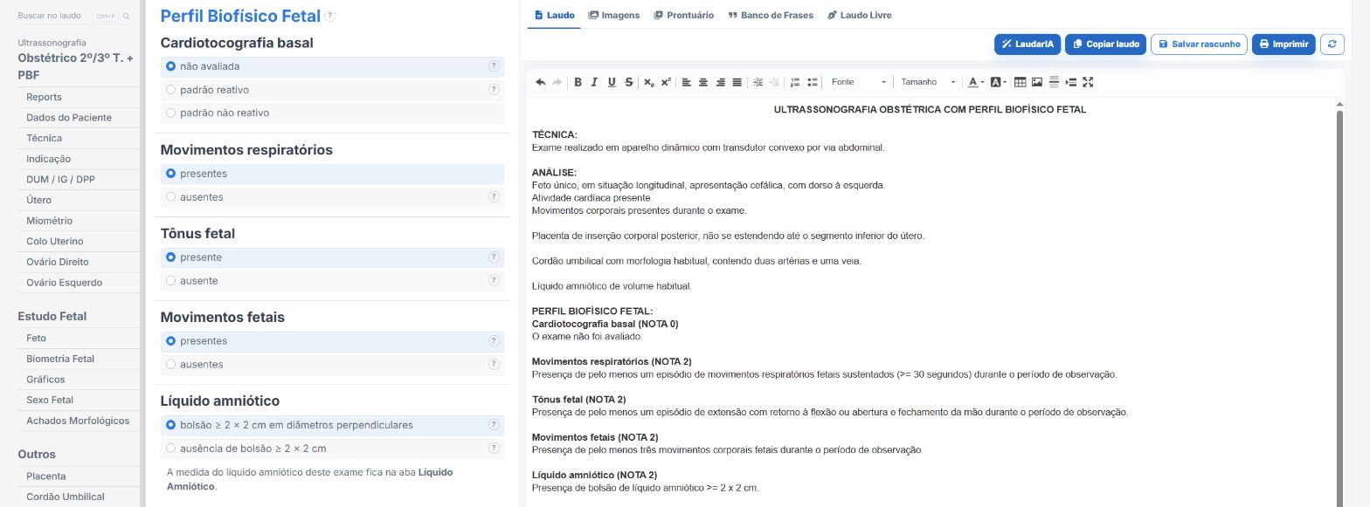Image resolution: width=1370 pixels, height=507 pixels.
Task: Undo the last edit in the editor
Action: click(540, 82)
